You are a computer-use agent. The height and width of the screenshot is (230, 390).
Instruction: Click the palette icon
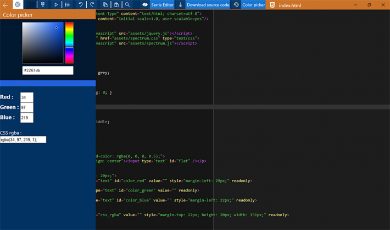pos(236,5)
